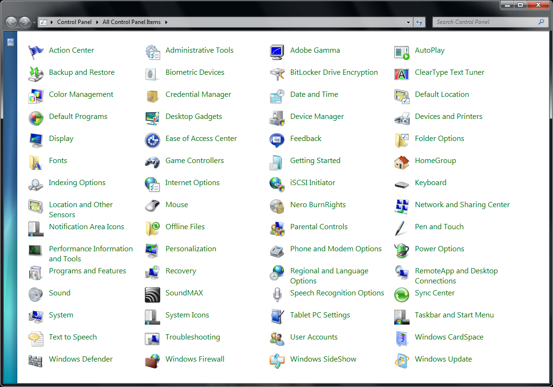Open the Device Manager icon
Viewport: 553px width, 387px height.
tap(277, 118)
